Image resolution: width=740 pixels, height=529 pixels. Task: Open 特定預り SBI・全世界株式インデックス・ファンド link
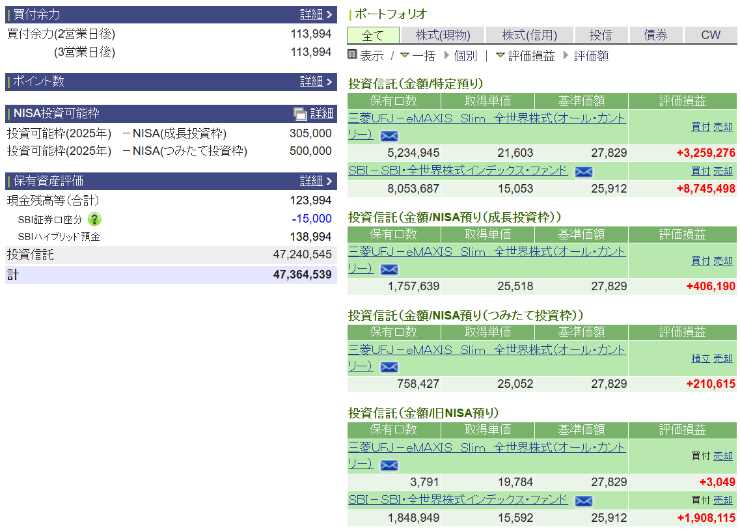458,170
